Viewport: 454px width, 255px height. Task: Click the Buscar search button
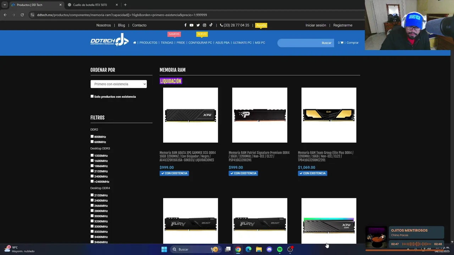coord(326,43)
